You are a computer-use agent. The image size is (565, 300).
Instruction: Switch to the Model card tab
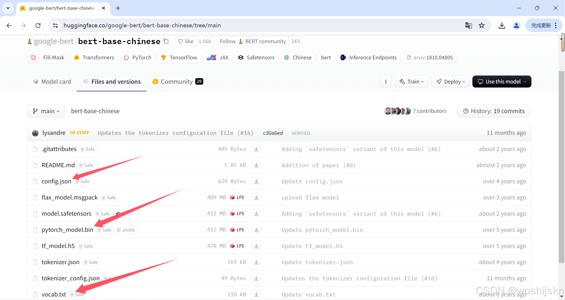pyautogui.click(x=52, y=82)
